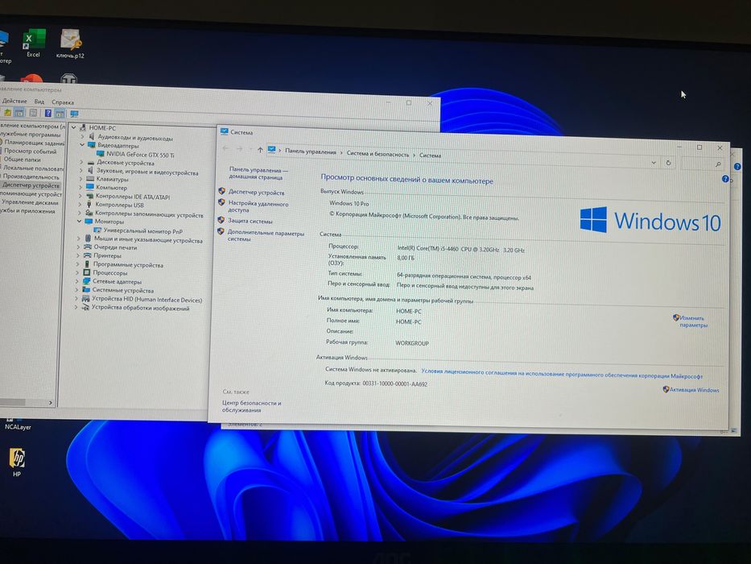Click the shield icon beside Дополнительные параметры системы
Image resolution: width=751 pixels, height=564 pixels.
[221, 231]
